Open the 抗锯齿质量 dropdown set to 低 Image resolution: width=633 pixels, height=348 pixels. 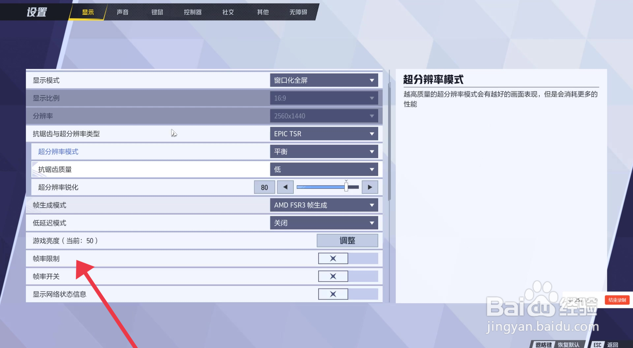[324, 169]
